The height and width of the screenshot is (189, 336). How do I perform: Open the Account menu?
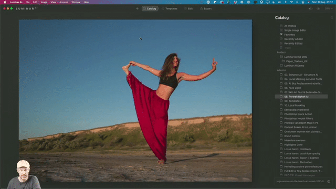[x=64, y=2]
